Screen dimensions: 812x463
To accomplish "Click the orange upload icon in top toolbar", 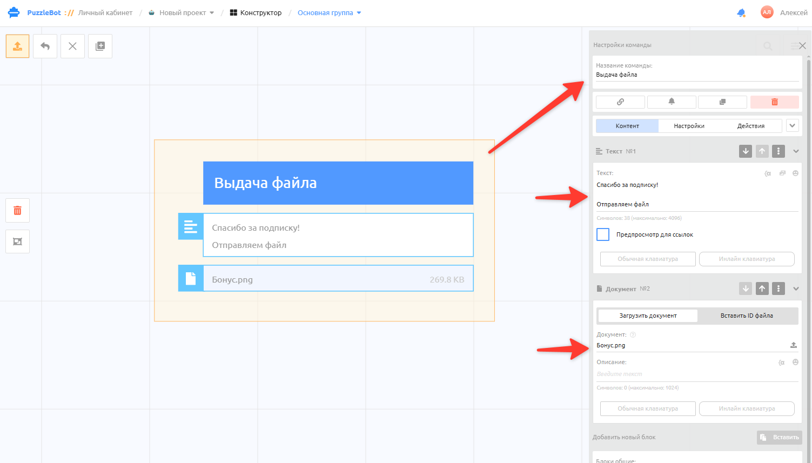I will (x=17, y=46).
